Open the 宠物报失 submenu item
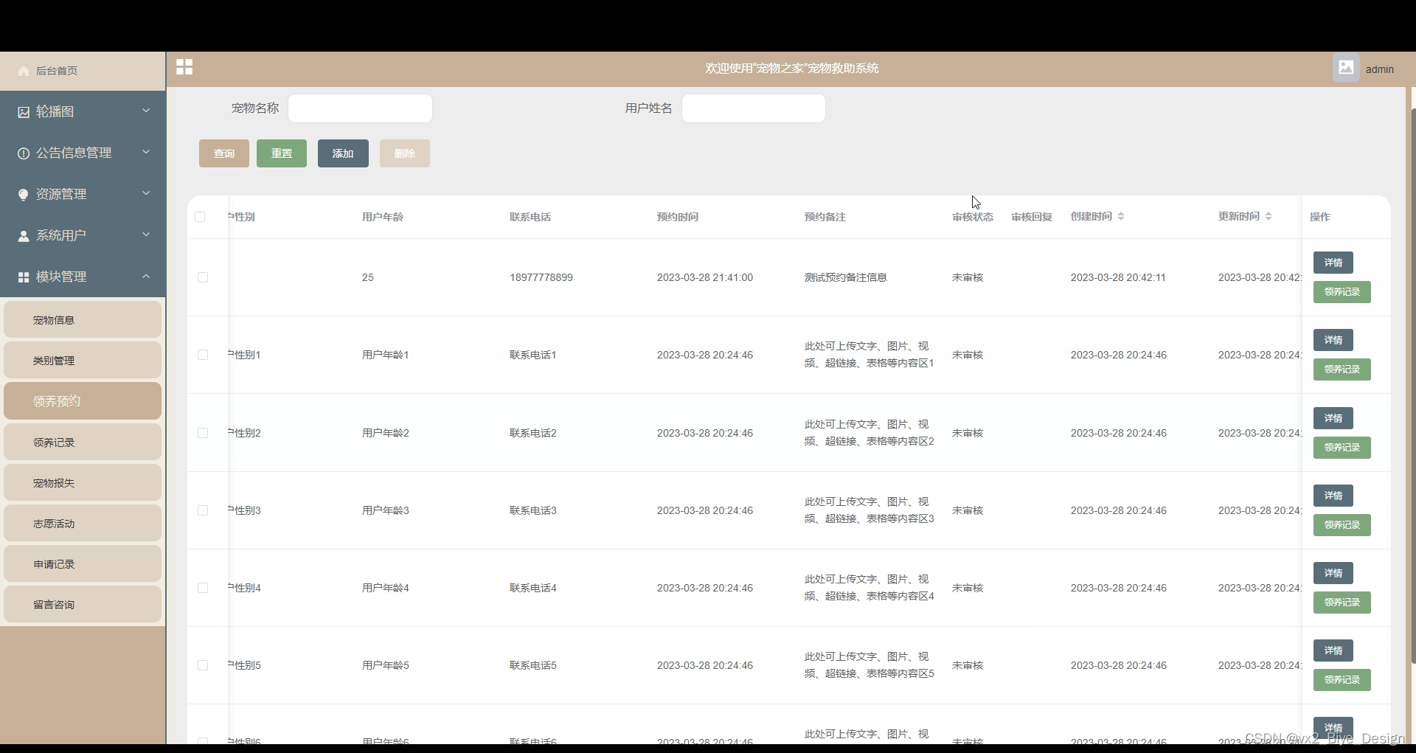This screenshot has width=1416, height=753. (83, 482)
